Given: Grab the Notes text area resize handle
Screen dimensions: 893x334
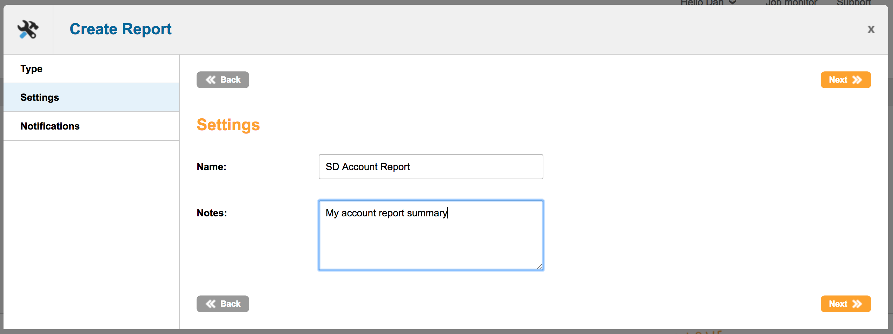Looking at the screenshot, I should coord(539,266).
